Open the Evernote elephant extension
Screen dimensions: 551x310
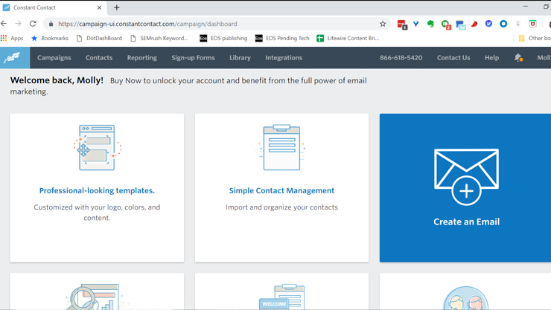click(x=430, y=24)
